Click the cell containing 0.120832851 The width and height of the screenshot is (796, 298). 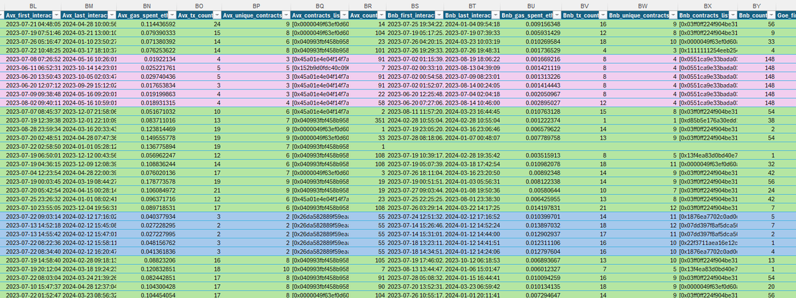click(147, 269)
